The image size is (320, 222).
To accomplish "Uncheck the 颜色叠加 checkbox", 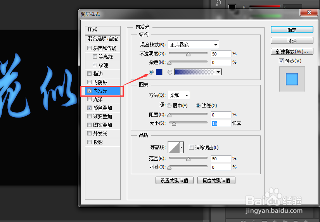I will [89, 108].
